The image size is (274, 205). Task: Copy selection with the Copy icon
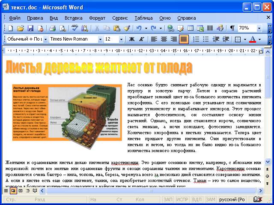(107, 28)
